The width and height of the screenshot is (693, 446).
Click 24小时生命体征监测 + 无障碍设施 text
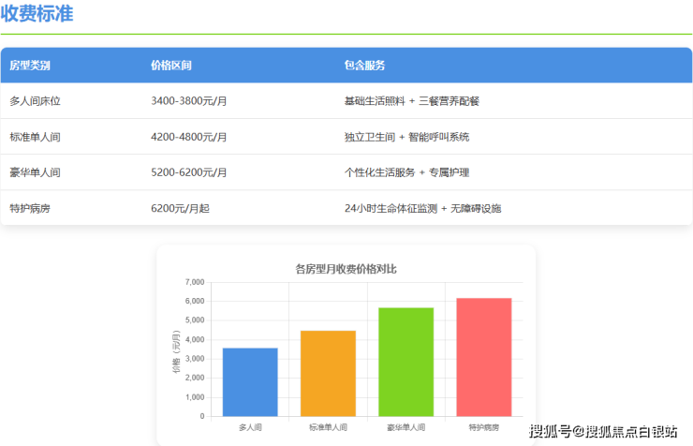coord(422,208)
